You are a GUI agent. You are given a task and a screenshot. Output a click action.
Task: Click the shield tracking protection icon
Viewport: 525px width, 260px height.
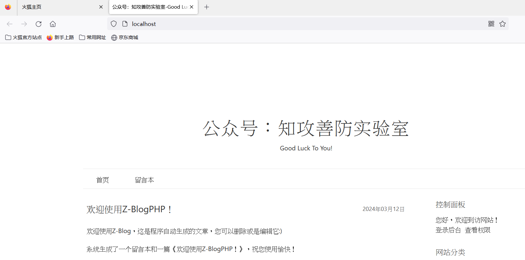click(x=114, y=24)
